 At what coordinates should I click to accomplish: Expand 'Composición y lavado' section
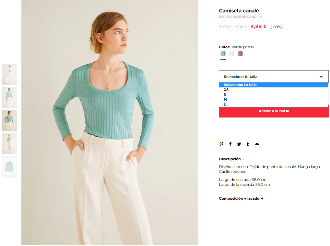tap(241, 198)
